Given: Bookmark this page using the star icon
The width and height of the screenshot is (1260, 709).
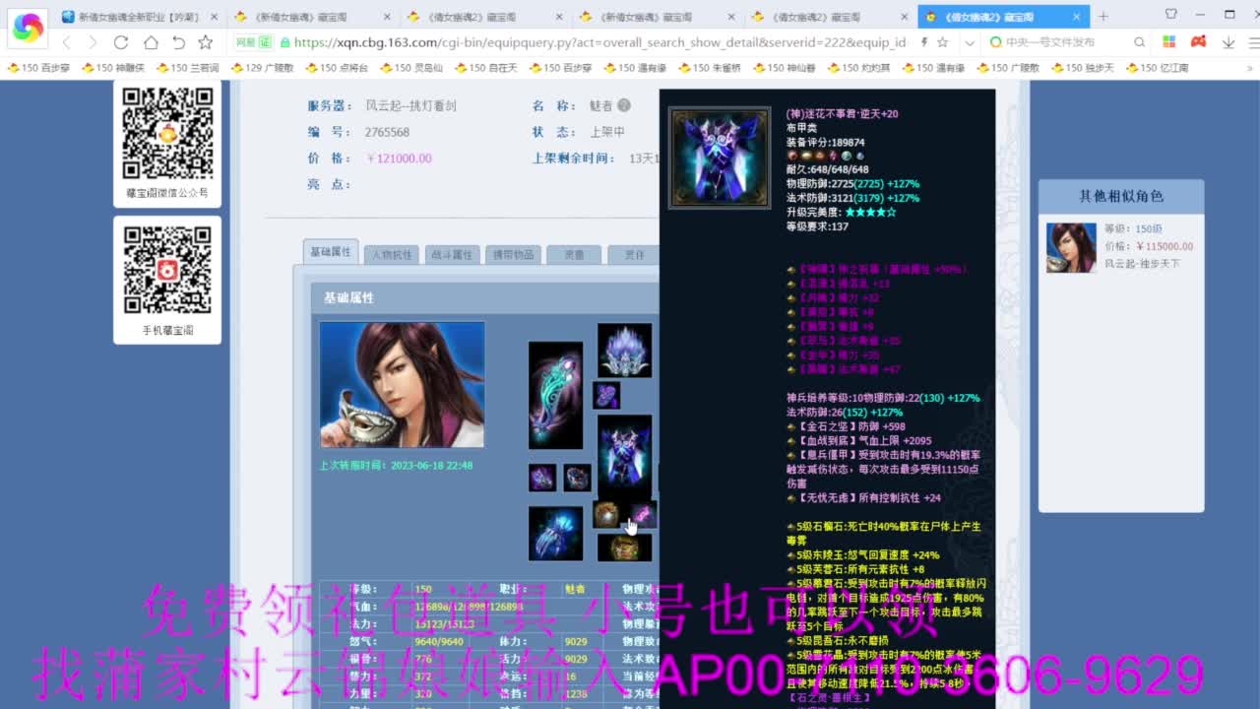Looking at the screenshot, I should (x=204, y=43).
